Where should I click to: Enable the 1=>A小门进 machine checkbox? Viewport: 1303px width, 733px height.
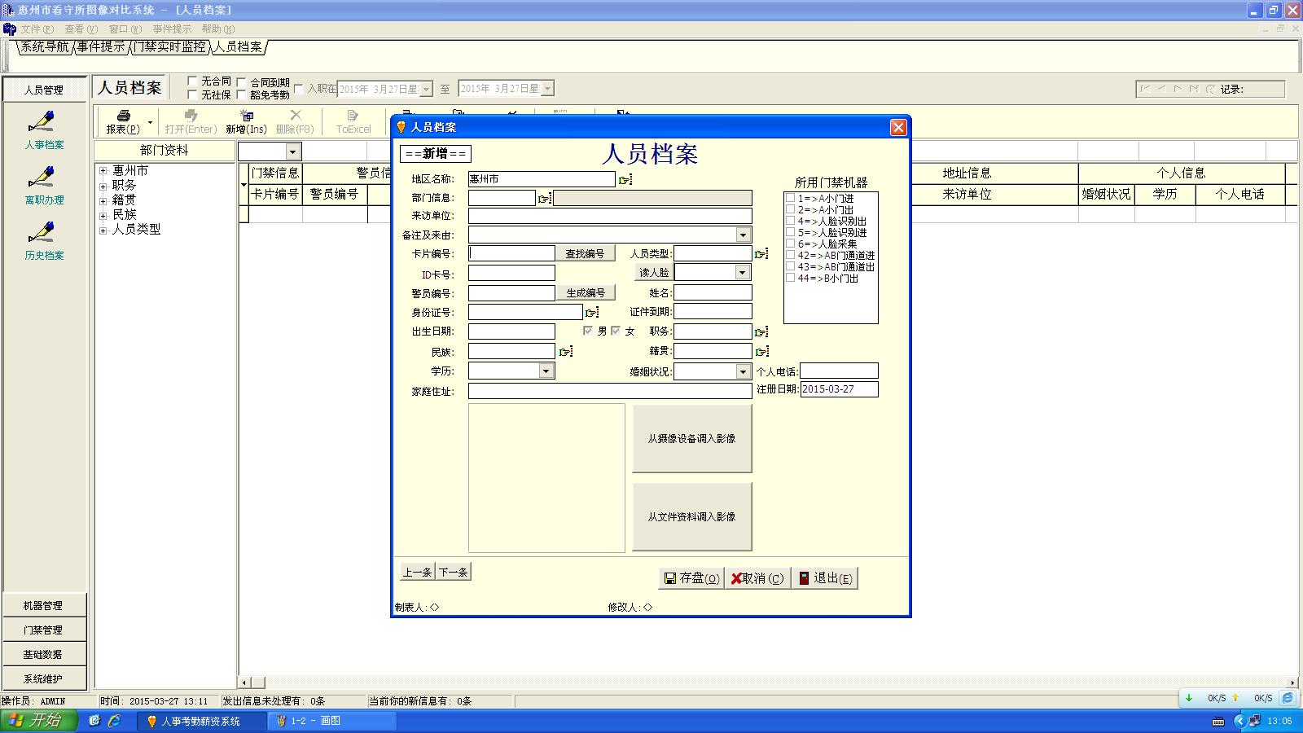(x=790, y=198)
